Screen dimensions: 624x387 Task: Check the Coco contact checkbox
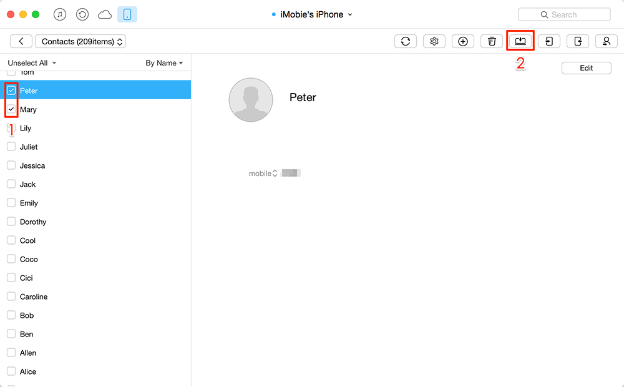point(11,259)
